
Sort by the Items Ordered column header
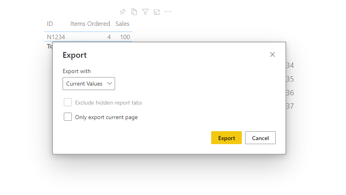[90, 24]
